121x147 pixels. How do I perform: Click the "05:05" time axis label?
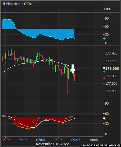point(6,140)
